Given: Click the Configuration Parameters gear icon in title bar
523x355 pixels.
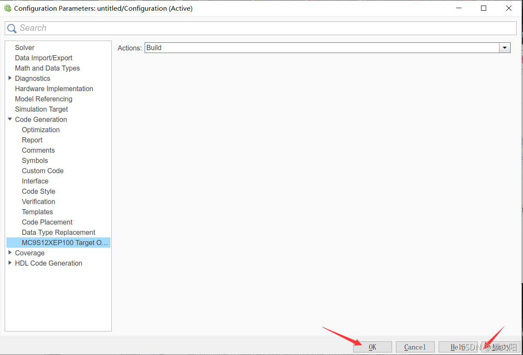Looking at the screenshot, I should tap(7, 8).
